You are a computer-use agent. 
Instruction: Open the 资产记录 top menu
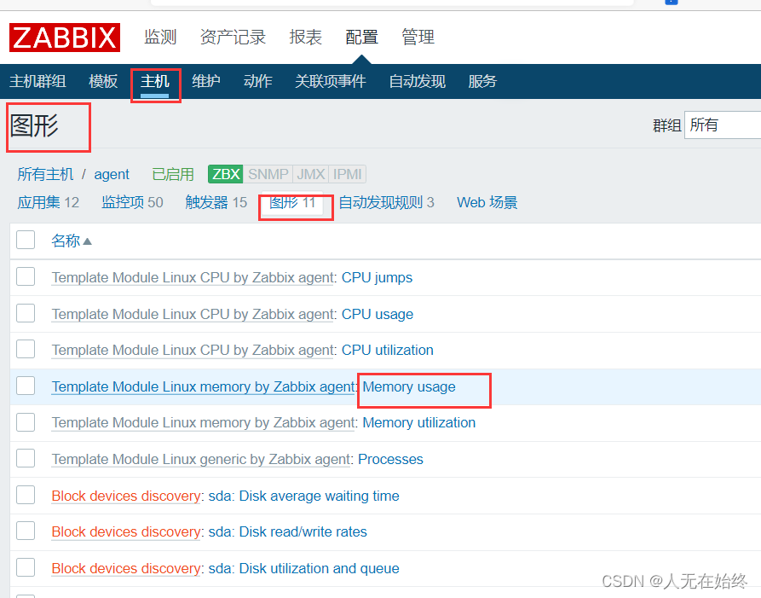[x=233, y=37]
